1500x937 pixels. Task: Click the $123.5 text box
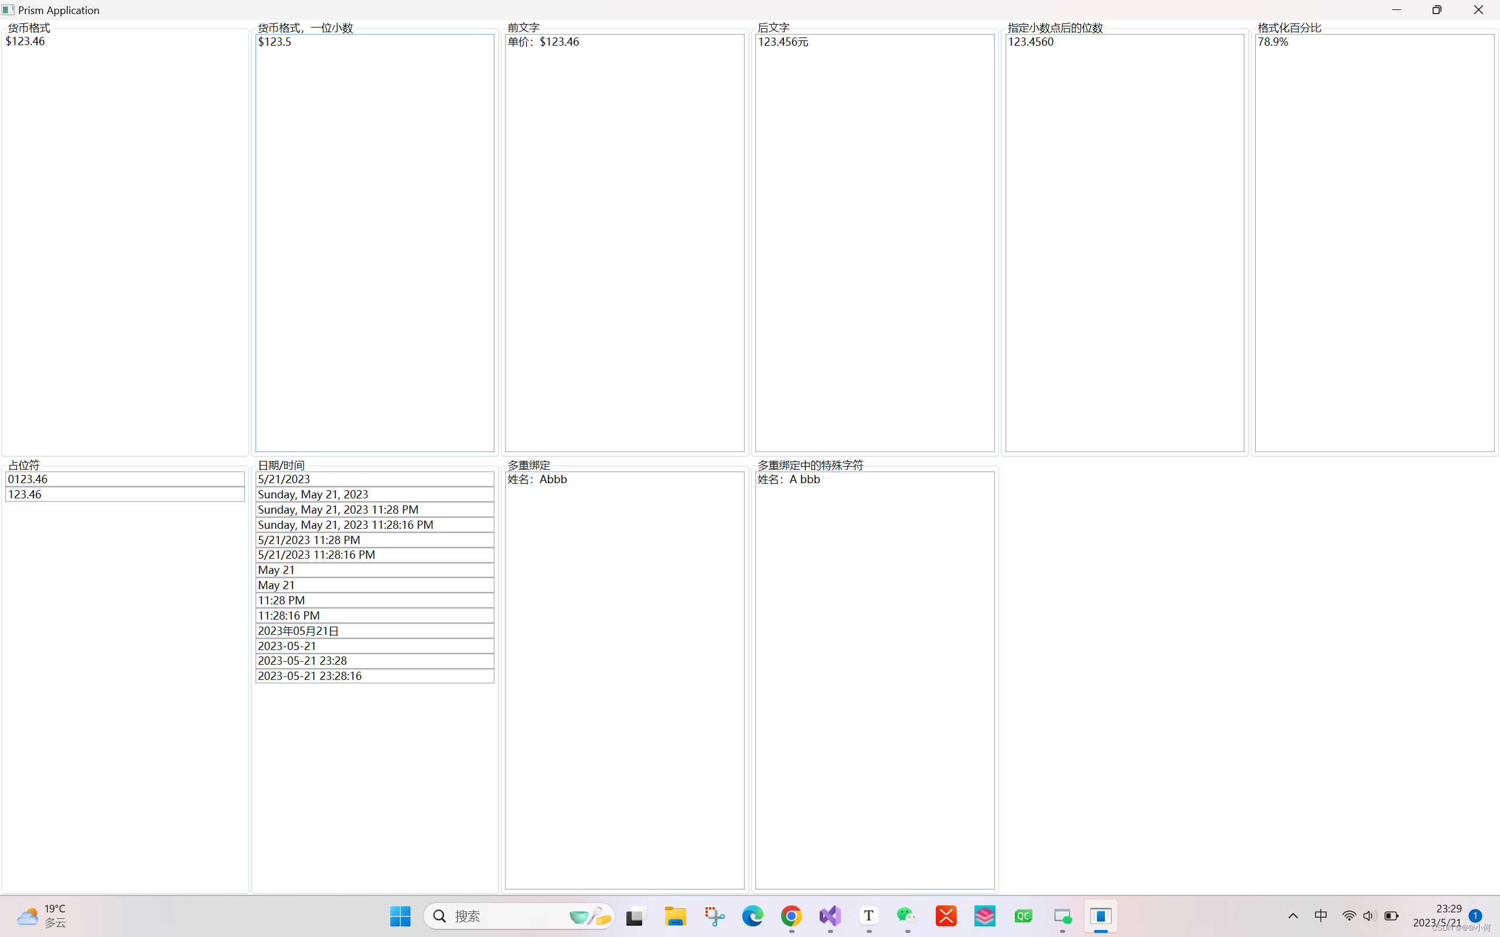pos(375,243)
